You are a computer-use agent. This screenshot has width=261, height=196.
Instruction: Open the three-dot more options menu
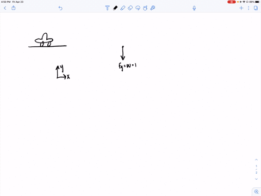[x=248, y=8]
